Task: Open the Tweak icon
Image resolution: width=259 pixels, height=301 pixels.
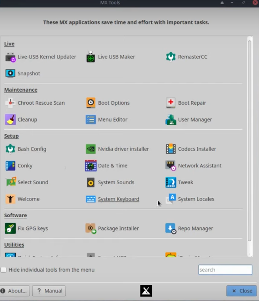Action: tap(171, 182)
